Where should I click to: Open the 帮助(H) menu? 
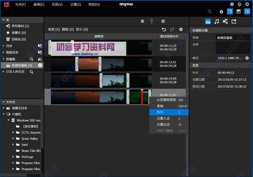[94, 5]
